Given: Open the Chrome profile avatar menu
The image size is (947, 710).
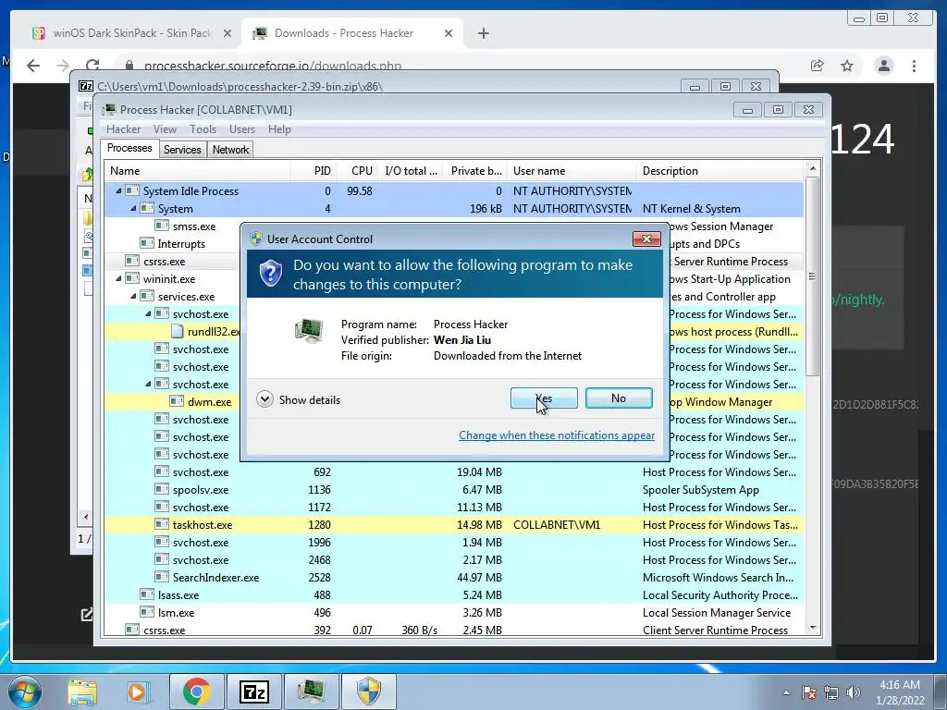Looking at the screenshot, I should tap(883, 66).
